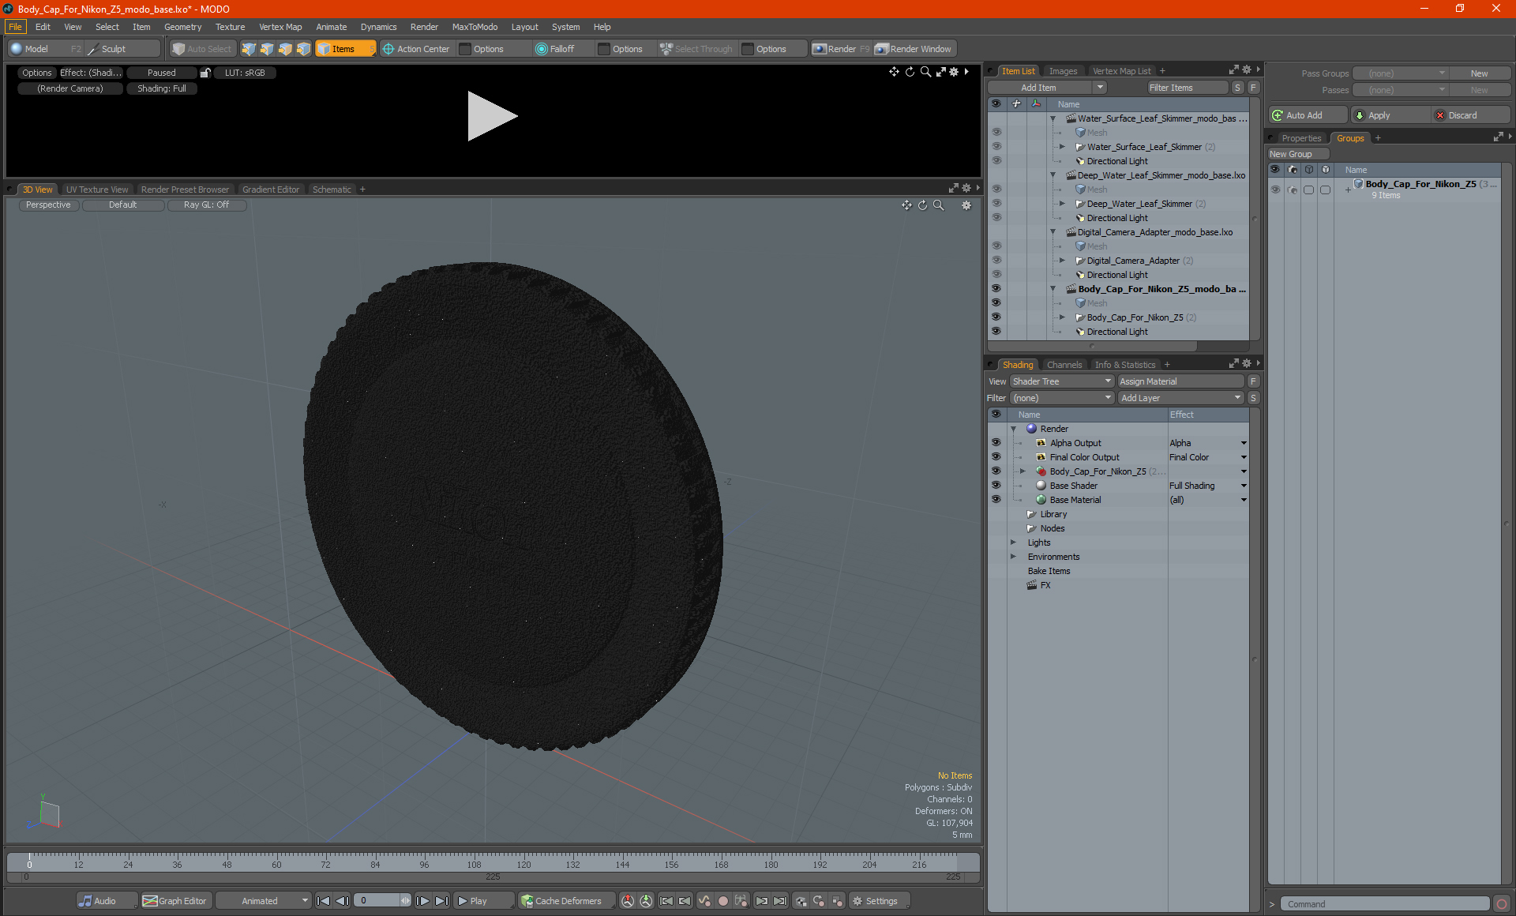This screenshot has height=916, width=1516.
Task: Expand the Lights entry in Shader Tree
Action: [1013, 542]
